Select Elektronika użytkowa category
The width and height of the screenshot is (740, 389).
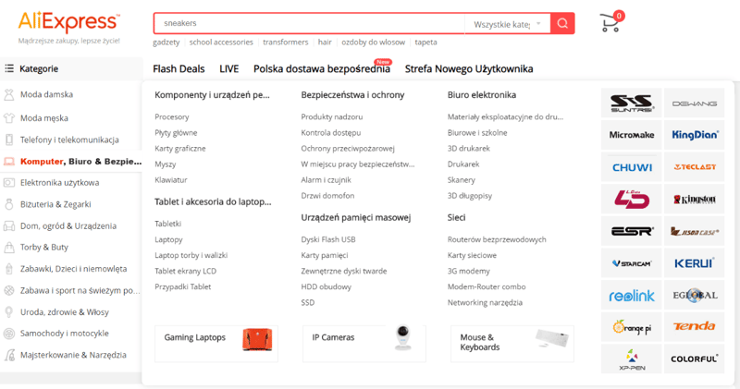(59, 182)
